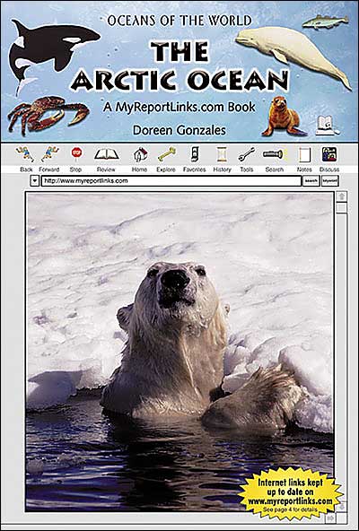Click the Explore bone icon

pyautogui.click(x=166, y=154)
